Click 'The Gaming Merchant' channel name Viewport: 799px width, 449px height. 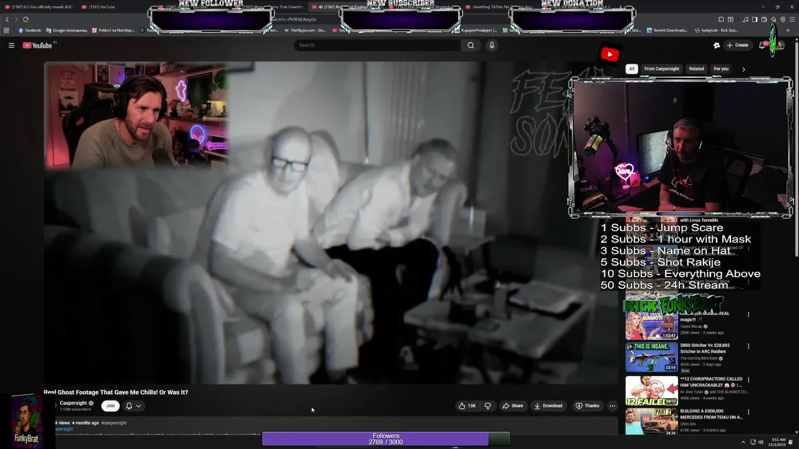699,359
